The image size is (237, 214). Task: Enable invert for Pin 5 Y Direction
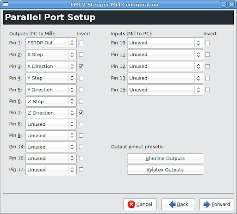pyautogui.click(x=81, y=90)
